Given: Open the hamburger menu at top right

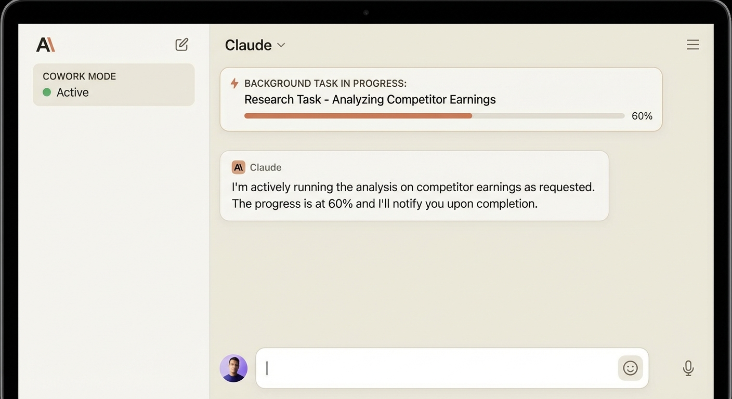Looking at the screenshot, I should point(692,45).
